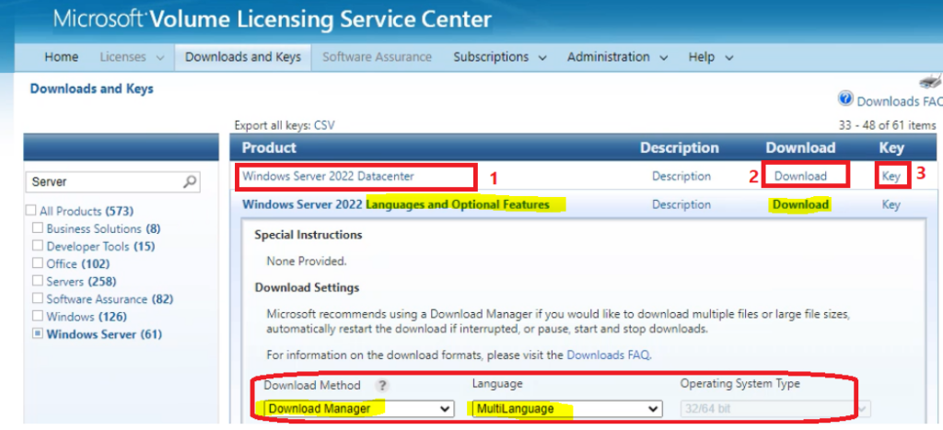Open the Operating System Type dropdown
943x430 pixels.
pos(775,409)
